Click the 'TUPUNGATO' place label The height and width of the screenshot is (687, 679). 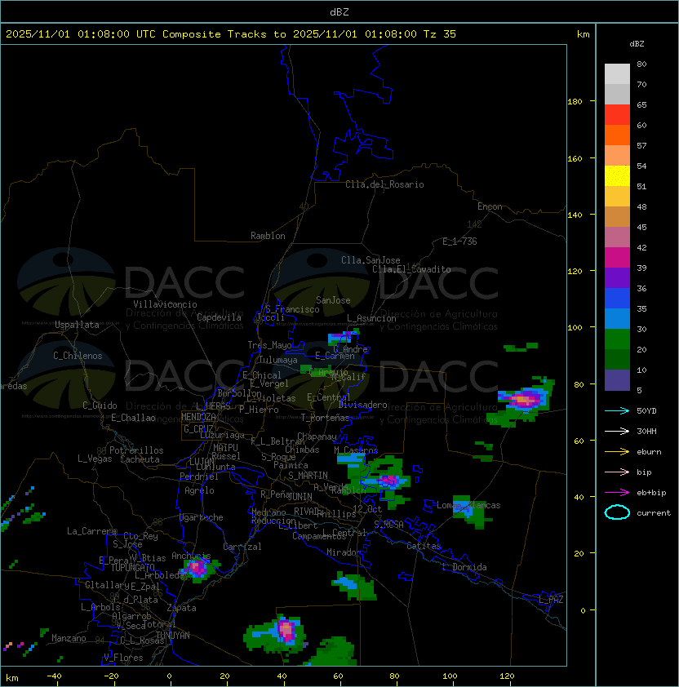tap(132, 567)
